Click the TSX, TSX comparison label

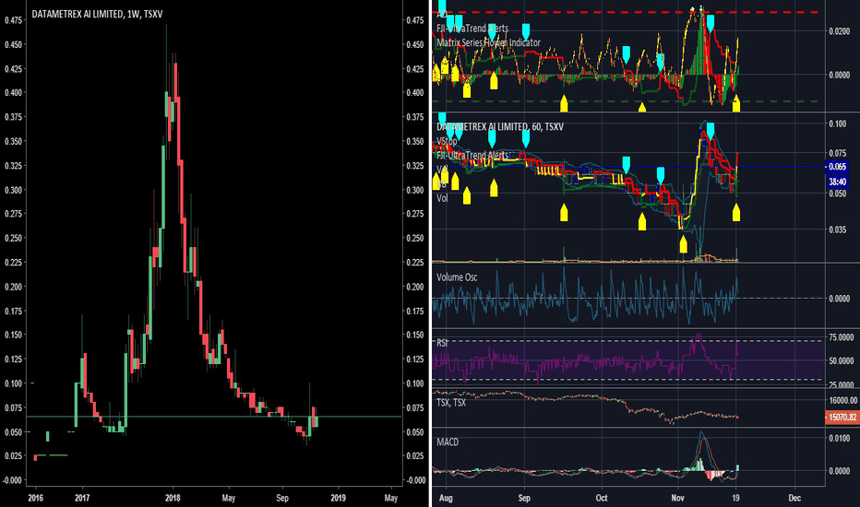[x=451, y=402]
